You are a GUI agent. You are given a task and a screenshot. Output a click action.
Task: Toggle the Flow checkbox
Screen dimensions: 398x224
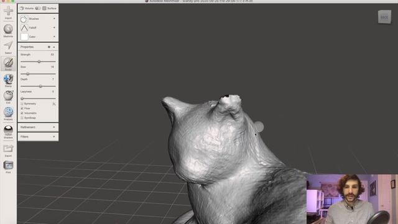click(x=22, y=108)
